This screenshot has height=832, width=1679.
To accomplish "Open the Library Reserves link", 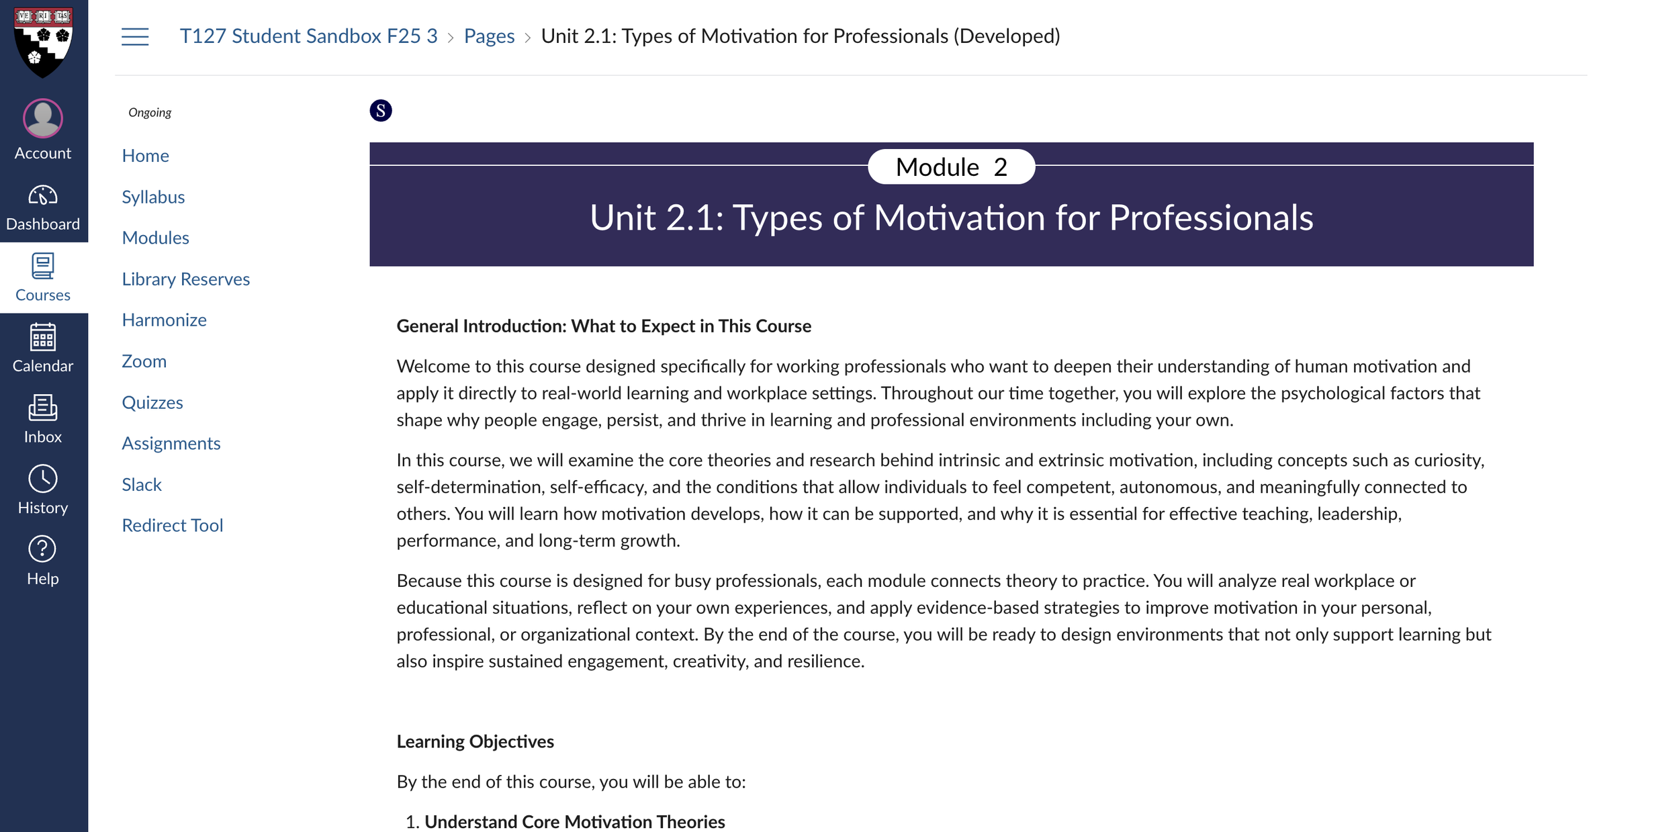I will [185, 279].
